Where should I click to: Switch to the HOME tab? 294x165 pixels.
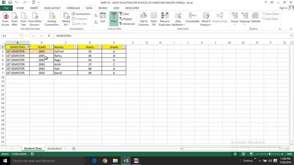[20, 8]
